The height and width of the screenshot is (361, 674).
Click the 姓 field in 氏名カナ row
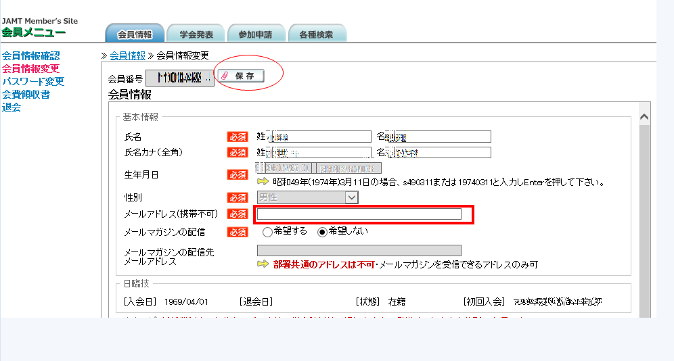pos(319,152)
